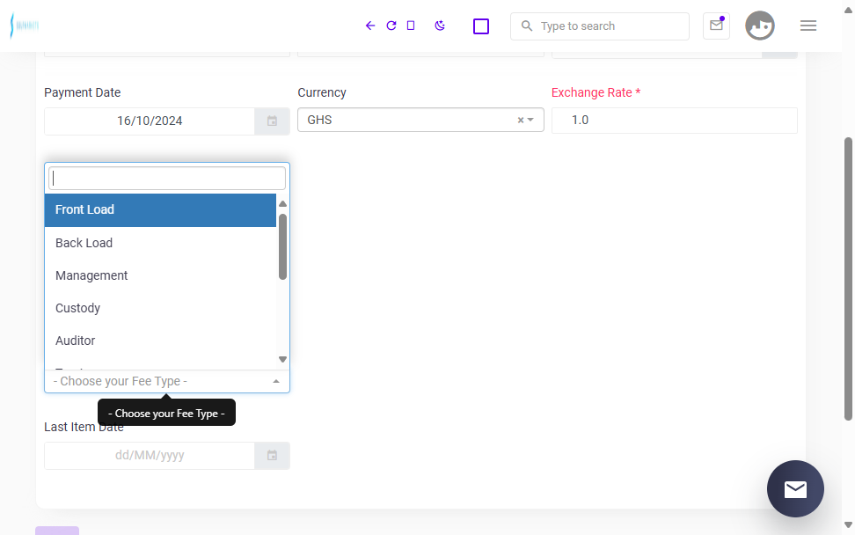
Task: Collapse the Choose your Fee Type dropdown
Action: pyautogui.click(x=167, y=381)
